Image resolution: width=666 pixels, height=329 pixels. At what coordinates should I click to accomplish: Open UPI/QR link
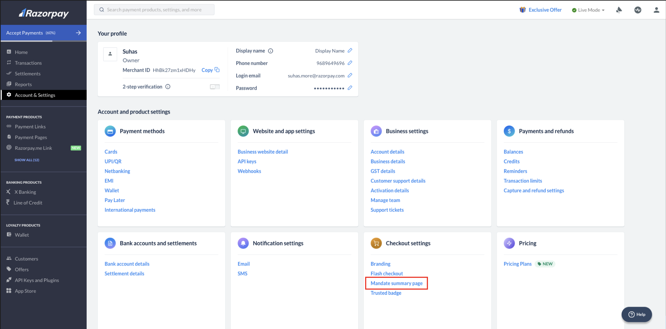(x=113, y=162)
